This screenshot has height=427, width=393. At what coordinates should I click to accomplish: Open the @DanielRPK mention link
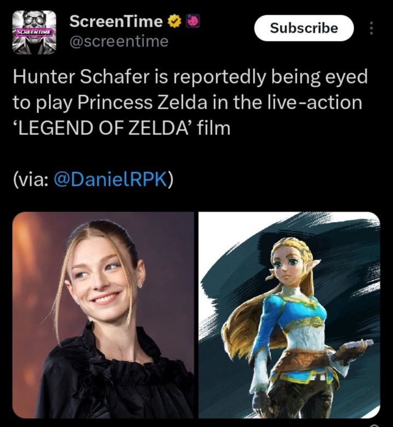tap(110, 180)
